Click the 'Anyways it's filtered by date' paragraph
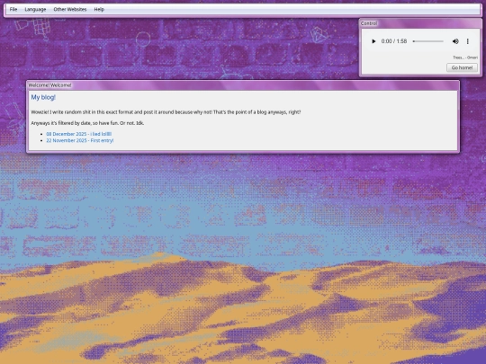The width and height of the screenshot is (486, 364). pyautogui.click(x=87, y=123)
